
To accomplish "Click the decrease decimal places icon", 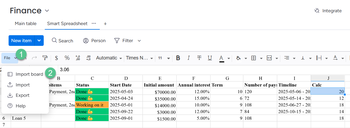I will pos(78,58).
